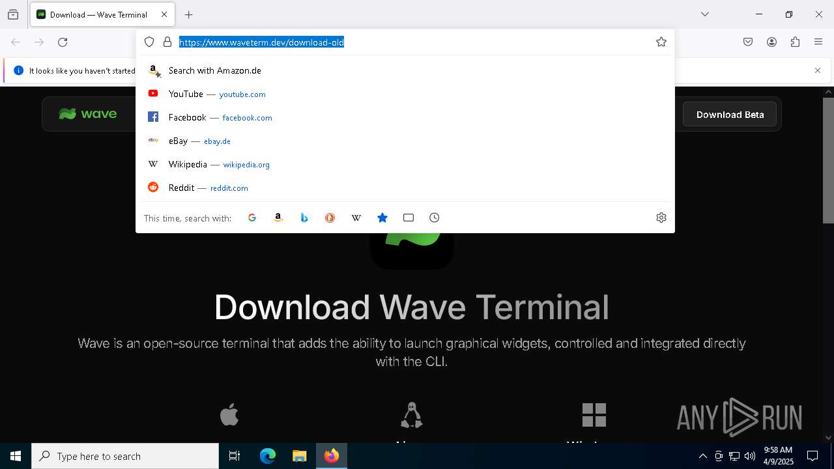Click the wave logo
The height and width of the screenshot is (469, 834).
point(88,114)
